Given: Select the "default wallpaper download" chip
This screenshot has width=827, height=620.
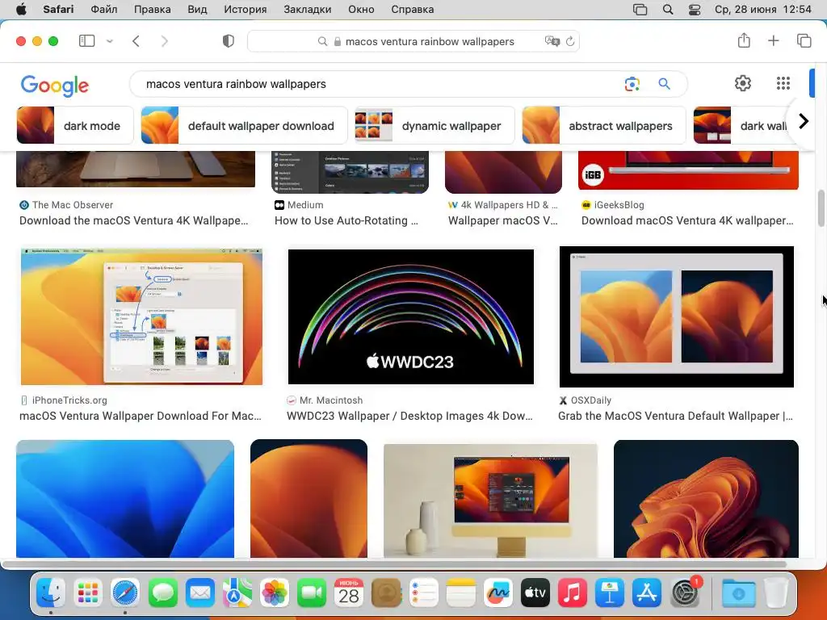Looking at the screenshot, I should [244, 125].
